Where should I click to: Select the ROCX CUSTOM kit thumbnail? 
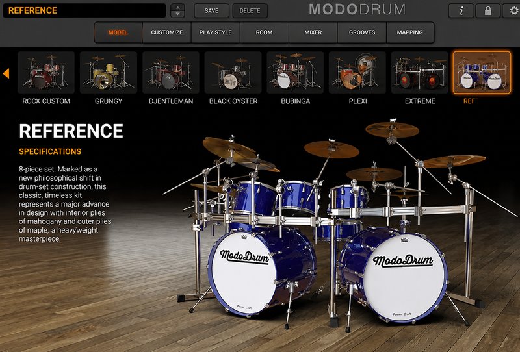click(46, 72)
